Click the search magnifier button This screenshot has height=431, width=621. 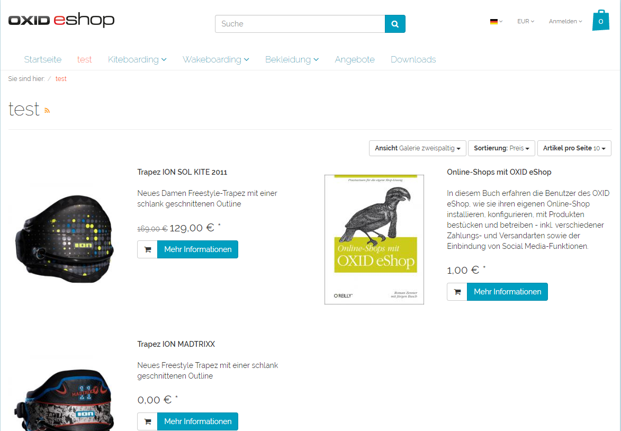point(395,24)
